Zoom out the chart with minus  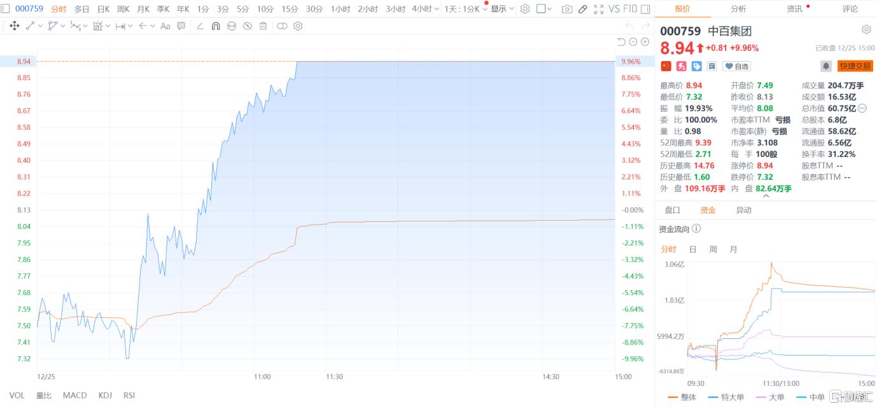click(x=633, y=42)
